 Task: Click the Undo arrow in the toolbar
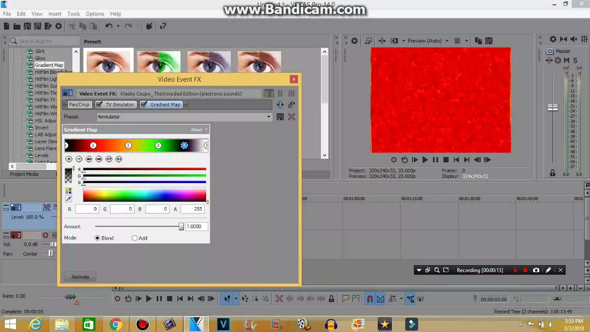108,26
